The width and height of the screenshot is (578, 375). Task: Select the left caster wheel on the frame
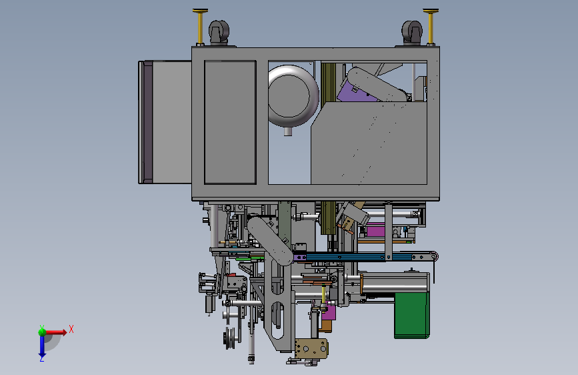tap(219, 33)
